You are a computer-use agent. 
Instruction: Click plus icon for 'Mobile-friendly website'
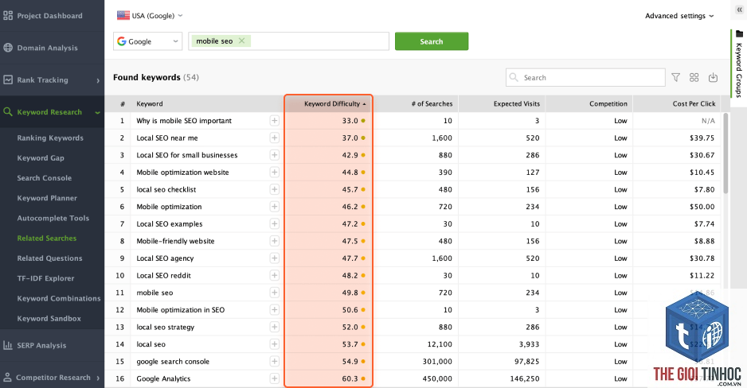point(275,241)
